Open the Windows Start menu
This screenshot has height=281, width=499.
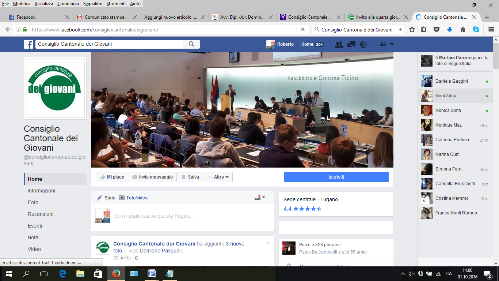tap(9, 274)
